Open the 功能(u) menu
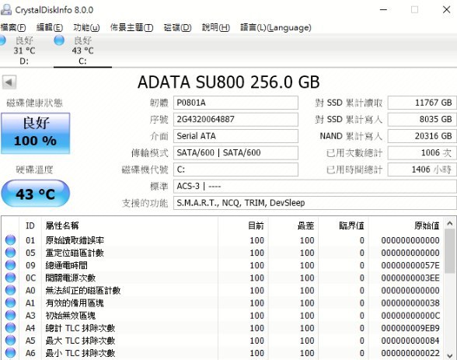Image resolution: width=457 pixels, height=360 pixels. (x=86, y=28)
